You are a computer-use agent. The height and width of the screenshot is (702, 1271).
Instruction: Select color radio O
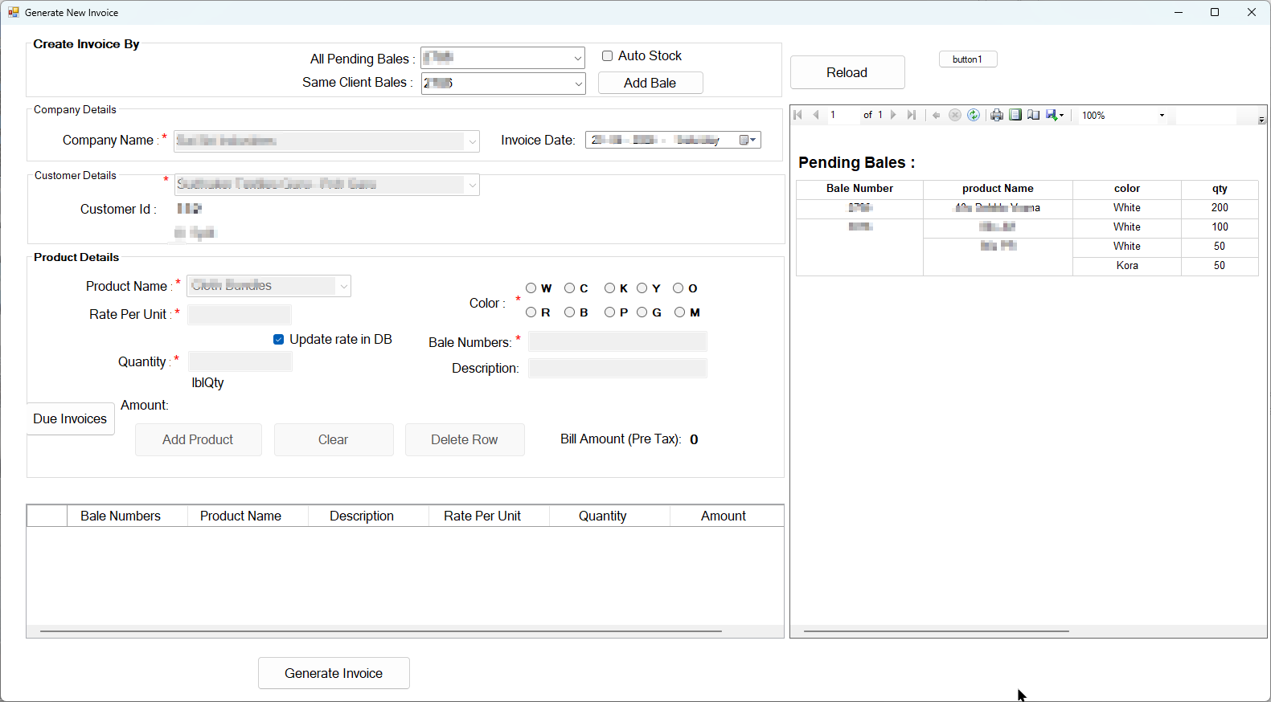(679, 288)
